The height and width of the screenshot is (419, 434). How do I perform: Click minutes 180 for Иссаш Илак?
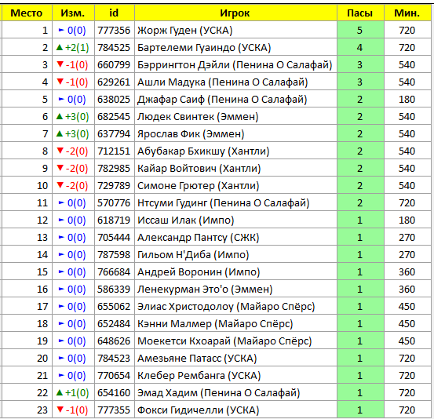coord(407,220)
